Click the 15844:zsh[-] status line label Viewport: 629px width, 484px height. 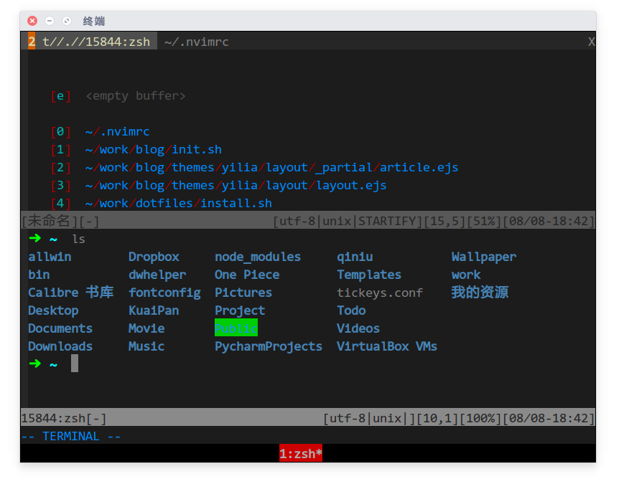pyautogui.click(x=64, y=418)
